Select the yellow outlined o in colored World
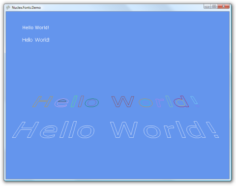This screenshot has width=236, height=186. (x=146, y=103)
